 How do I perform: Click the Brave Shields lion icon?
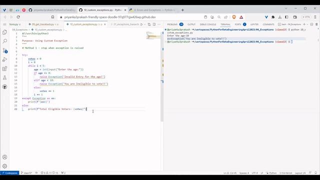point(234,17)
